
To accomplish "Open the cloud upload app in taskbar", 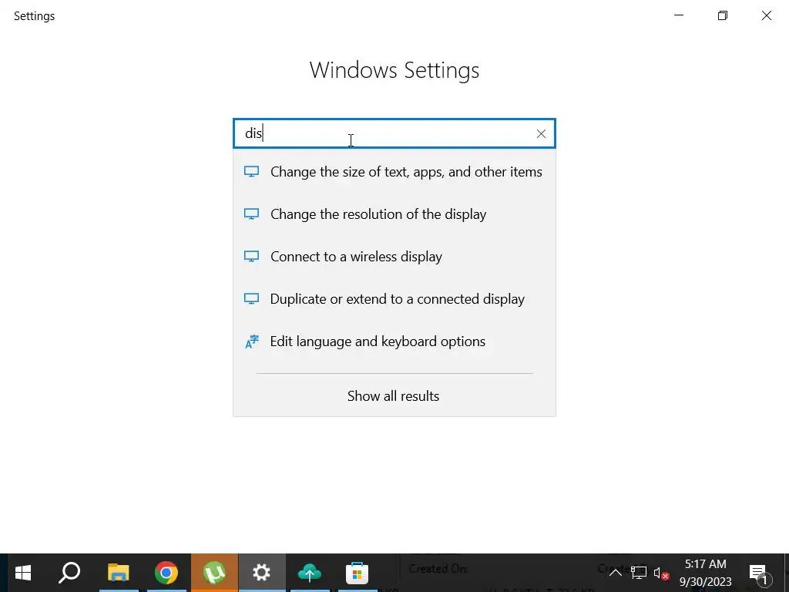I will [310, 573].
